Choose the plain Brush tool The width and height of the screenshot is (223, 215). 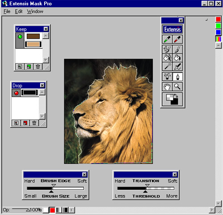point(178,50)
